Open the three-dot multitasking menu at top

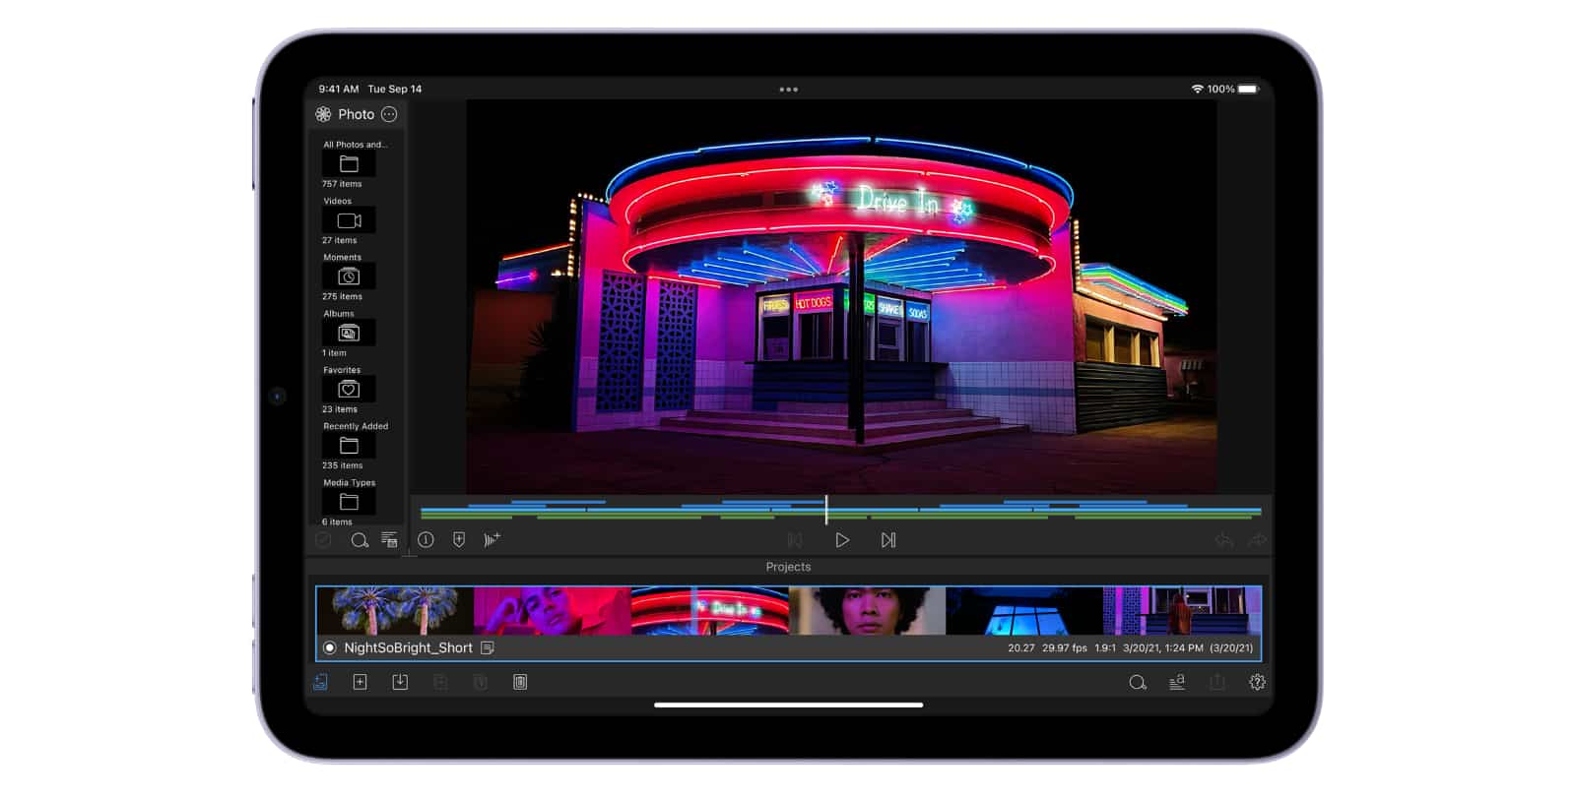click(788, 90)
